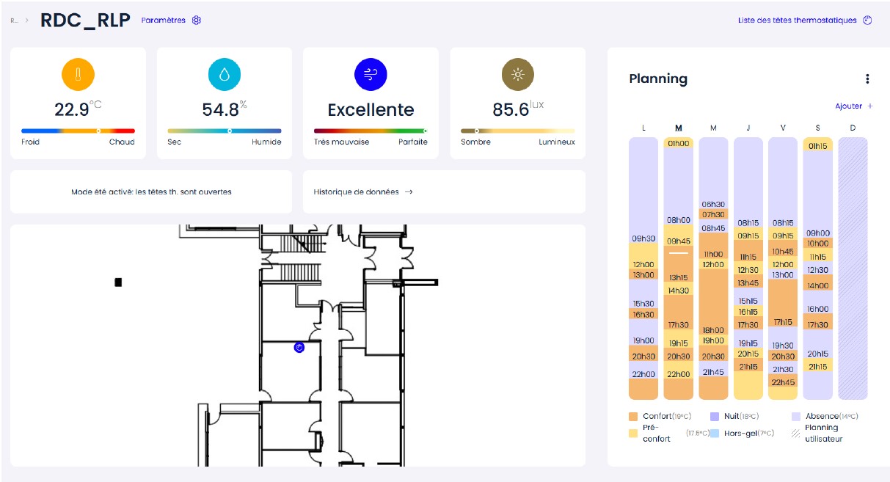Image resolution: width=890 pixels, height=482 pixels.
Task: Select the 01h00 slot in Tuesday column
Action: 678,143
